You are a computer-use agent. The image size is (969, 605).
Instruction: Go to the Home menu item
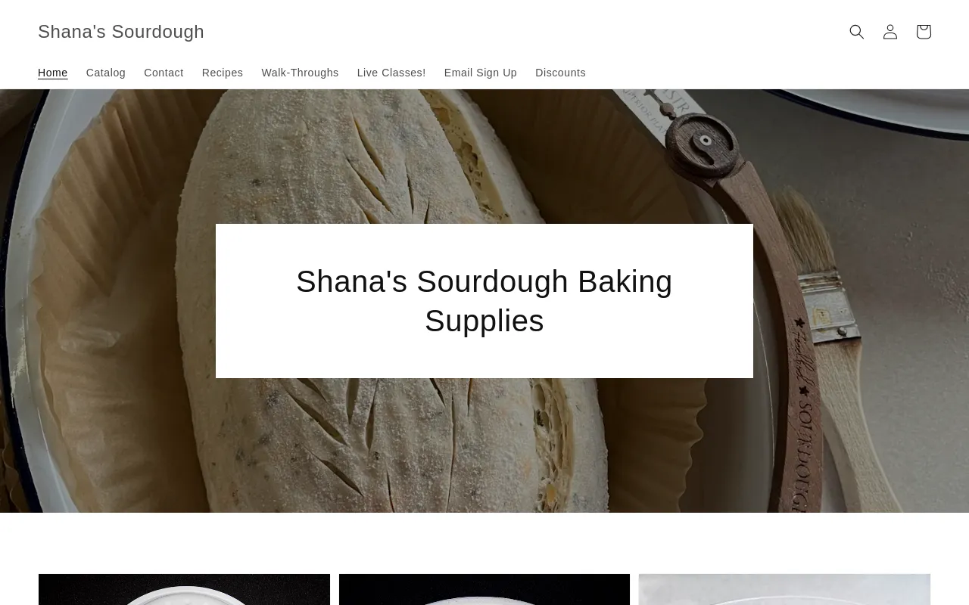pyautogui.click(x=53, y=73)
